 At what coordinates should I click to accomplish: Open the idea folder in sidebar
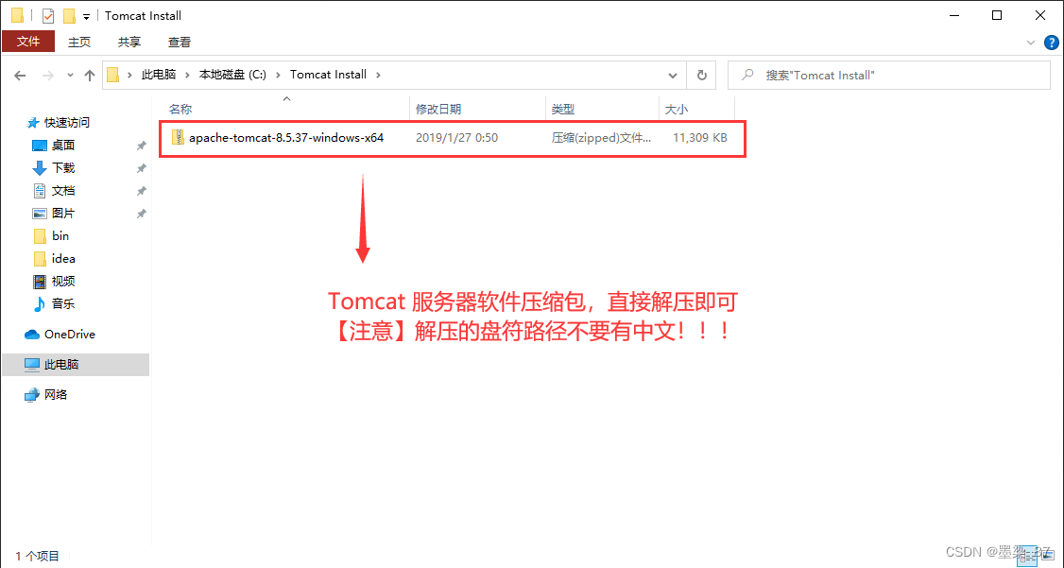click(63, 259)
